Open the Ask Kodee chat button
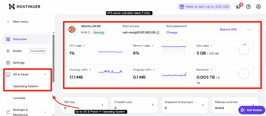266x116 pixels. [251, 110]
